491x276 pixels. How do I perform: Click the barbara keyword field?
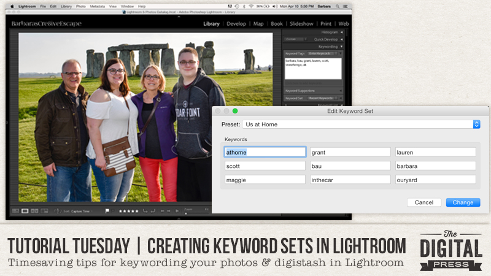pos(436,166)
